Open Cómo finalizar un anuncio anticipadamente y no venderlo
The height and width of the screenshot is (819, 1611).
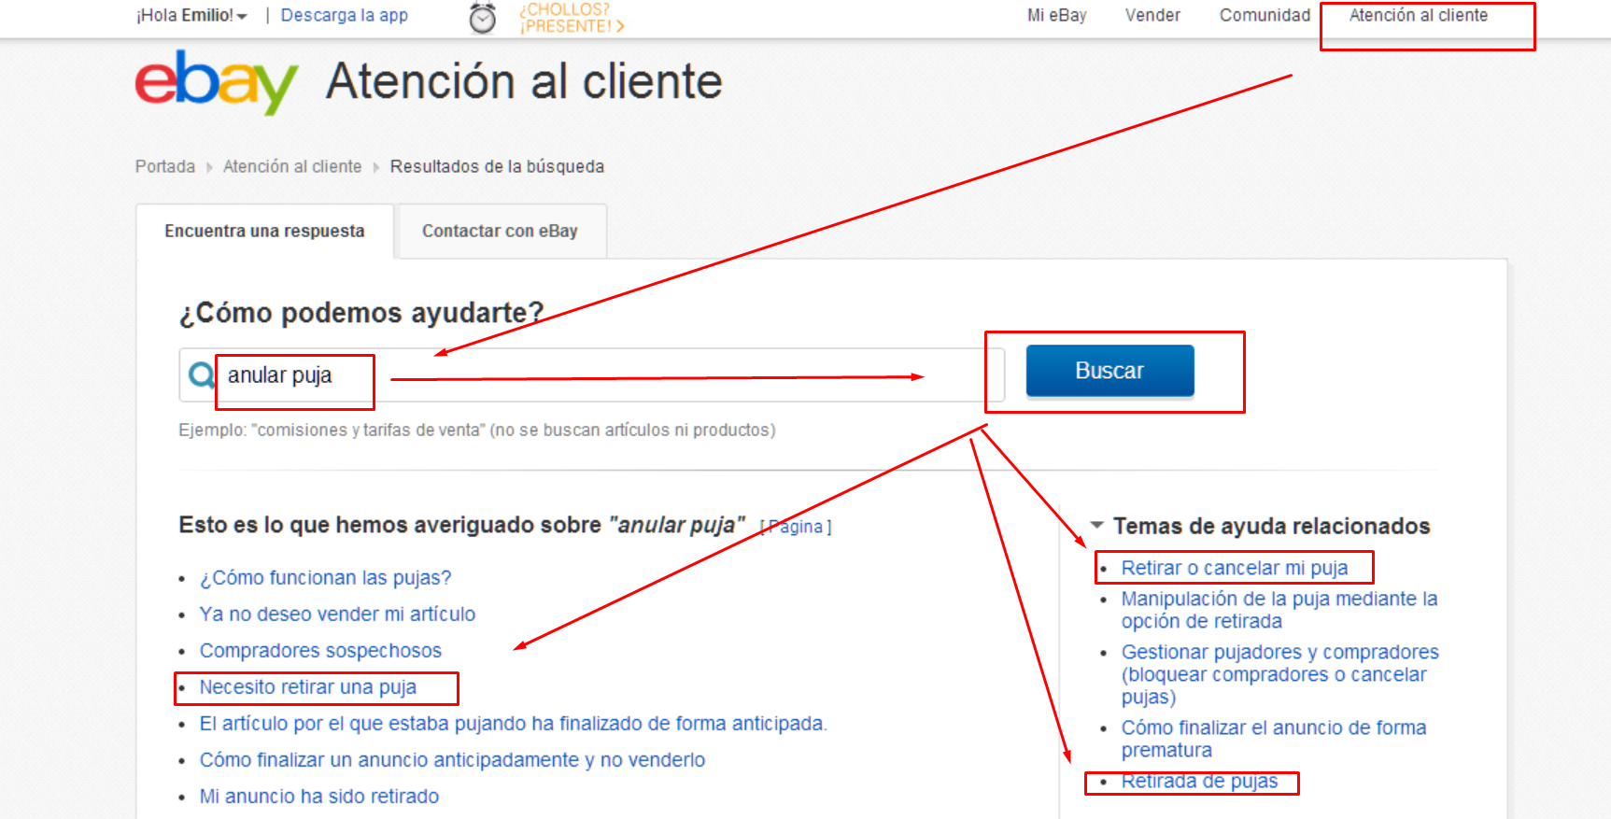(x=452, y=760)
